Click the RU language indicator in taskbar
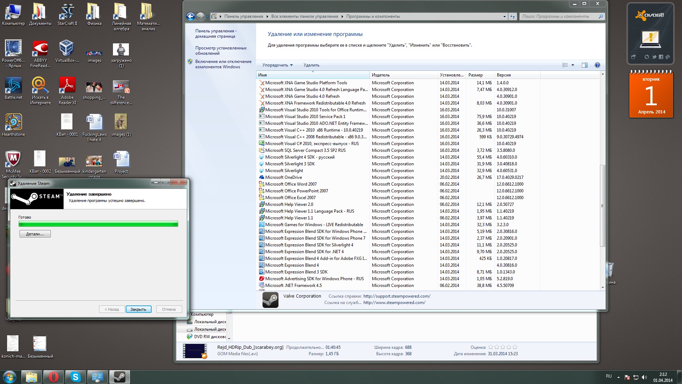 coord(608,376)
